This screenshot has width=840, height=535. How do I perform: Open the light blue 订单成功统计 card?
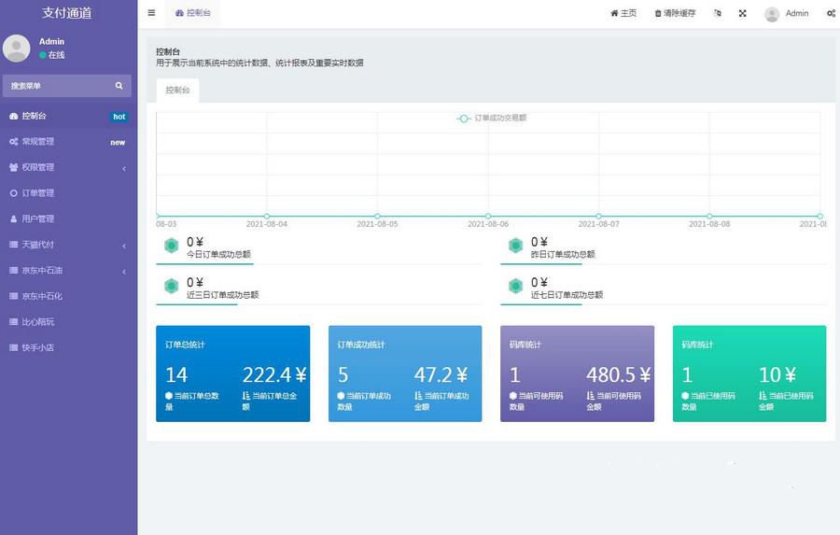coord(405,373)
